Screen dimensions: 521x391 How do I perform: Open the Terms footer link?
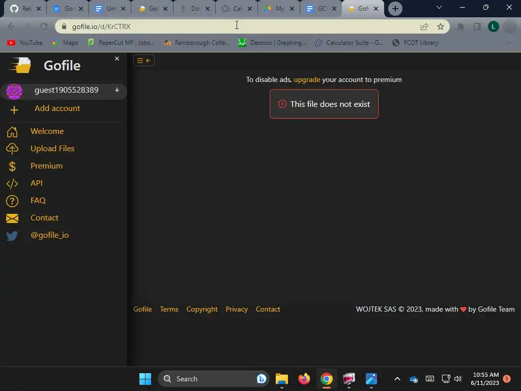pos(169,309)
